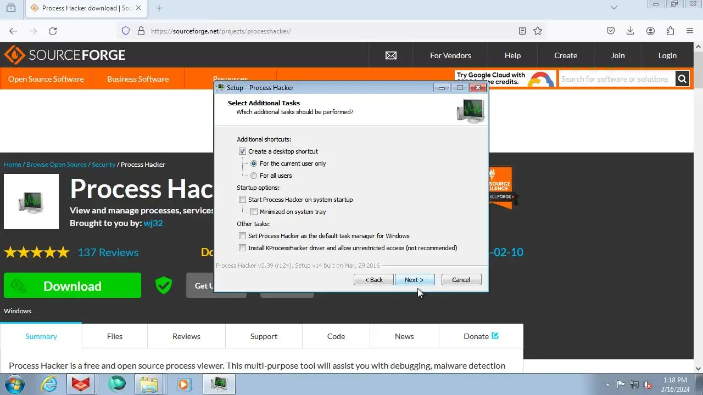Open the Firefox downloads panel
The image size is (703, 395).
pos(631,31)
